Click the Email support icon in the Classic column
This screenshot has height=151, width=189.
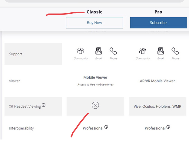98,51
